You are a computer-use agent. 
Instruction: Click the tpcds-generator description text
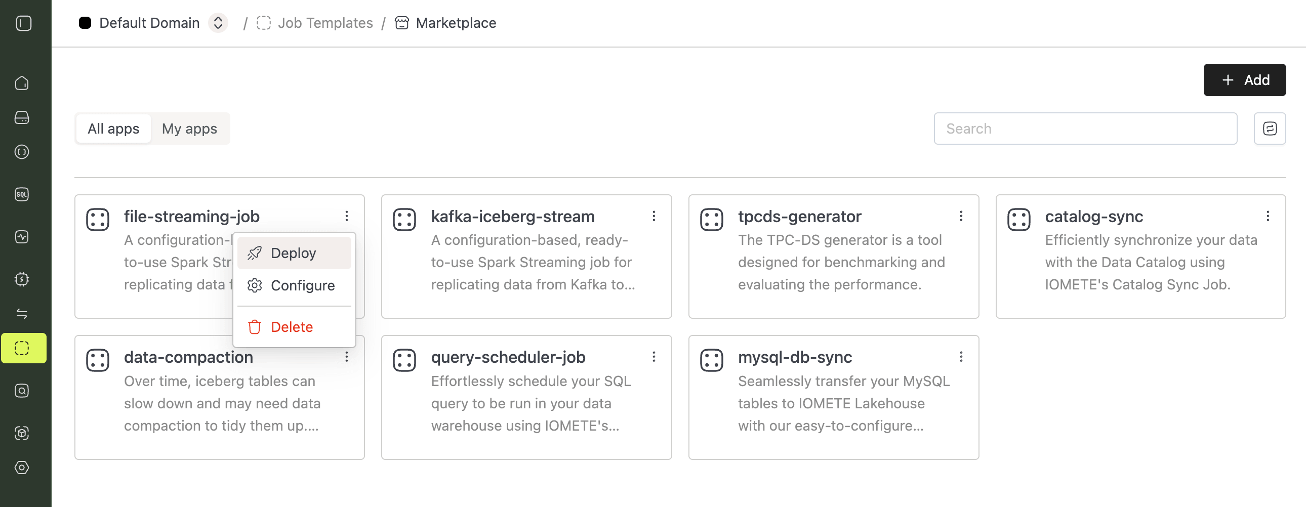[842, 263]
